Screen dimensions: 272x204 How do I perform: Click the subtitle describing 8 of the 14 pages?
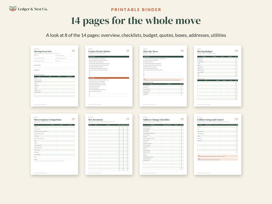[136, 35]
